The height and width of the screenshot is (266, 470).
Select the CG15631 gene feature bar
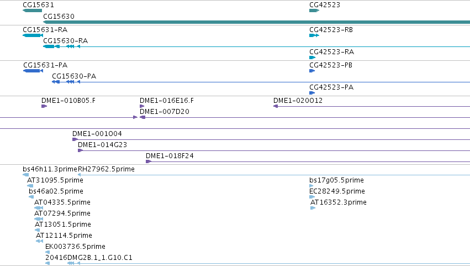pos(33,11)
